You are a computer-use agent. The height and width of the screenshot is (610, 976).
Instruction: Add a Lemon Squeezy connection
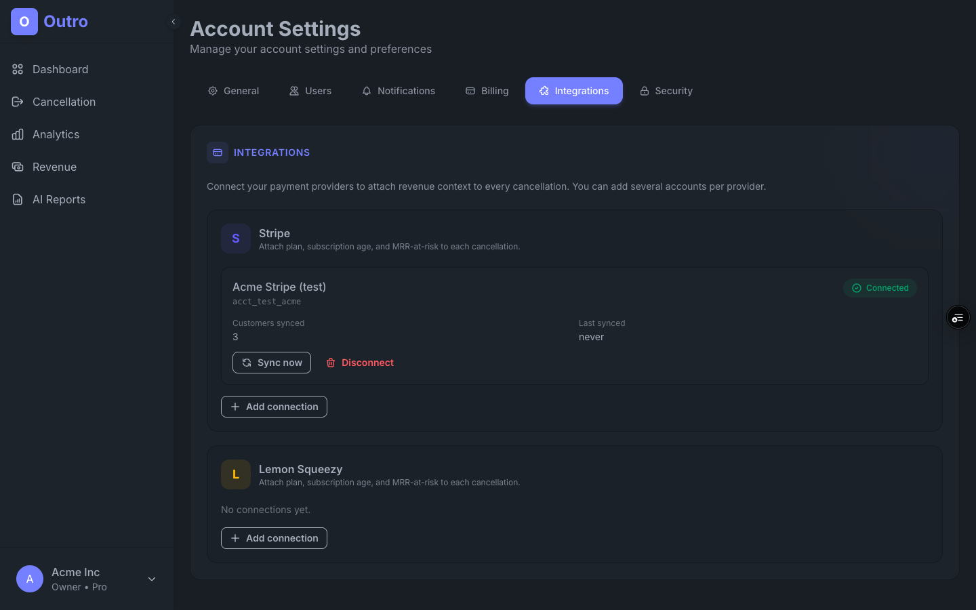pos(274,538)
